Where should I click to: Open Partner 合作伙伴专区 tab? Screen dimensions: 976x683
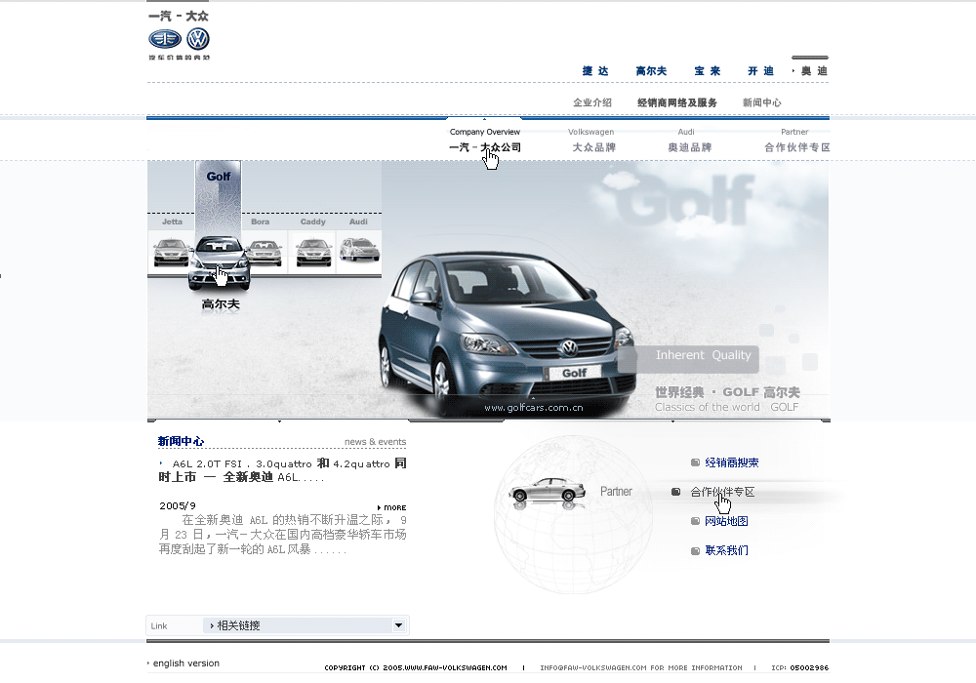[x=796, y=141]
